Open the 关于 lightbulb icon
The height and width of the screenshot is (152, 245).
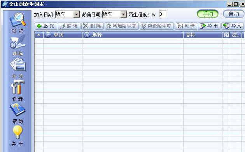tap(17, 132)
